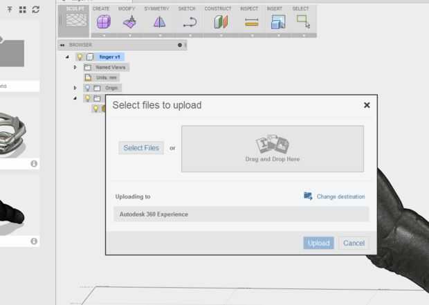Viewport: 429px width, 305px height.
Task: Click the finger v1 document icon
Action: (x=90, y=57)
